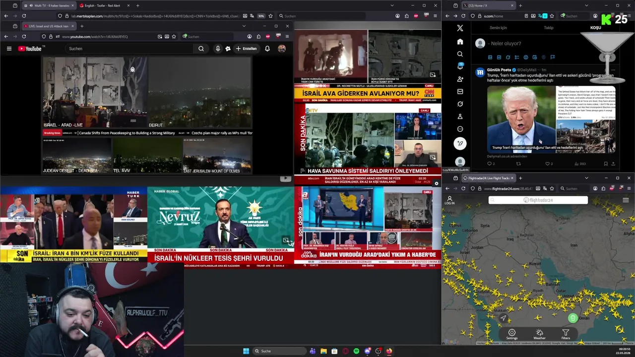Open Flightradar24 Weather layer options
The height and width of the screenshot is (357, 635).
[x=539, y=335]
